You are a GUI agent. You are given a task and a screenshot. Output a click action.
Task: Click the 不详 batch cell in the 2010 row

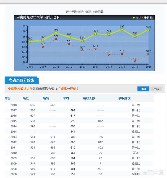coord(136,153)
